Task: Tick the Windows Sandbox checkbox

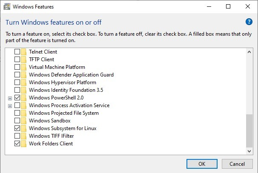Action: pos(17,121)
